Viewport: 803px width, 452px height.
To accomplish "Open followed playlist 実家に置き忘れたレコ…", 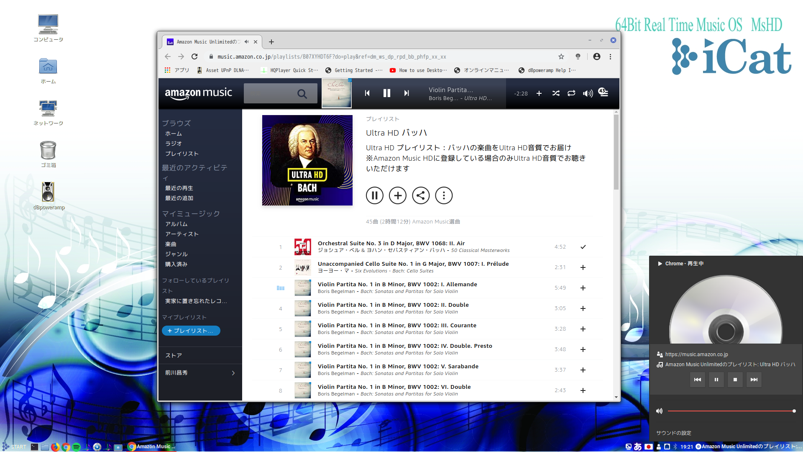I will [x=196, y=301].
